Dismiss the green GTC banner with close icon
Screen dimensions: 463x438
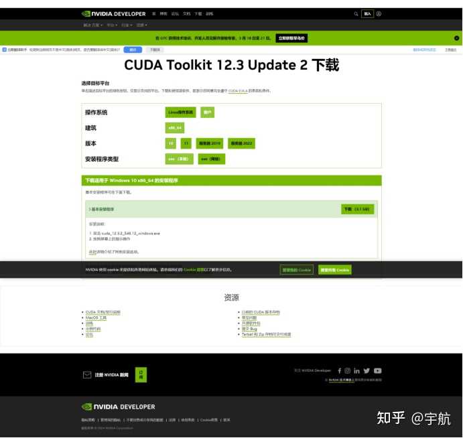tap(456, 38)
